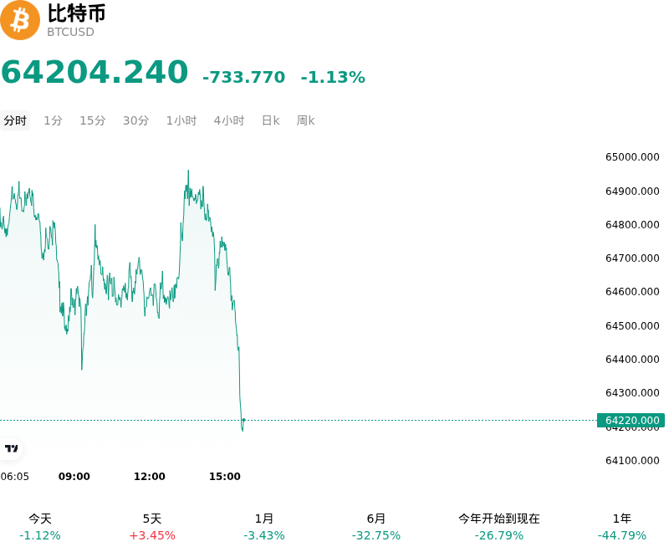Click the 64220.000 current price label
Viewport: 669px width, 552px height.
pos(631,420)
